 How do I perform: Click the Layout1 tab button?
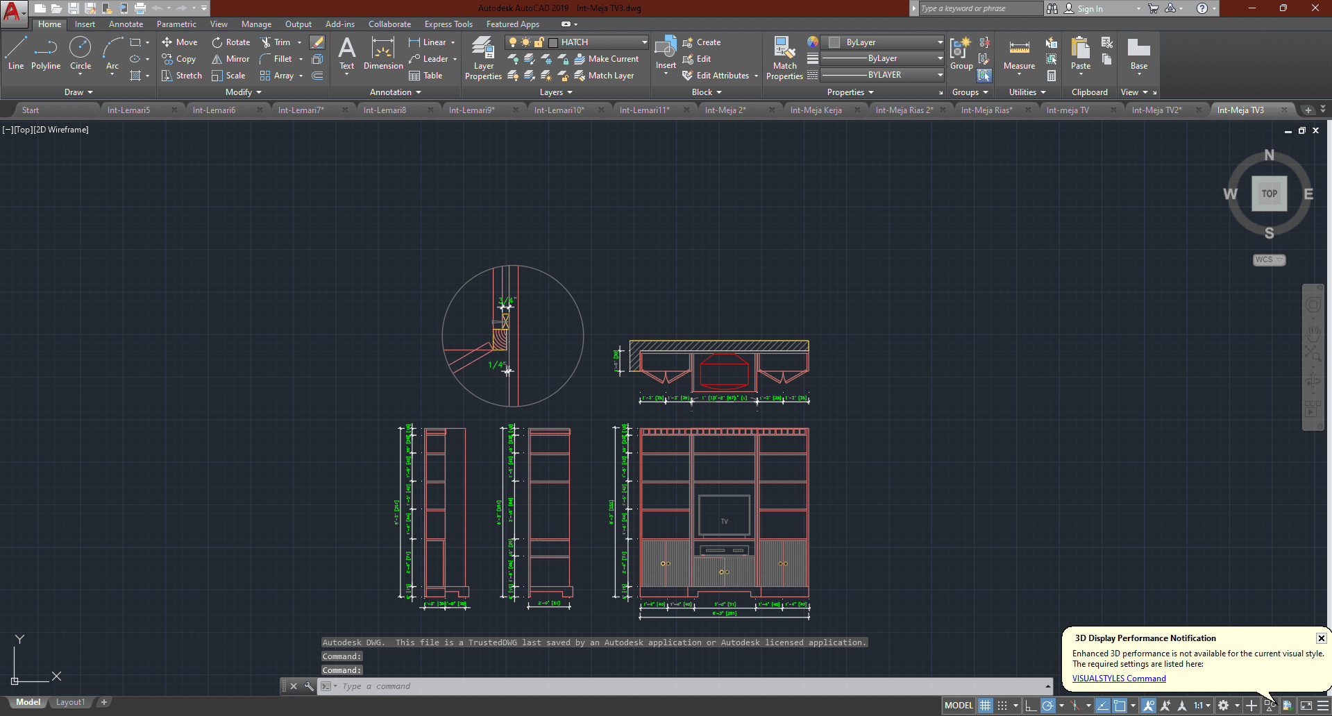tap(70, 702)
